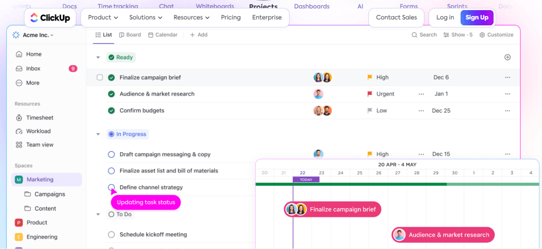Collapse the Ready task group

(98, 57)
